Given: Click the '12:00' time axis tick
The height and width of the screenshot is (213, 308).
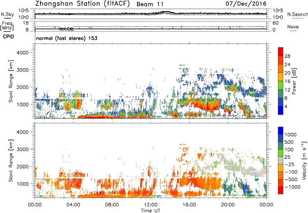Looking at the screenshot, I should point(151,205).
